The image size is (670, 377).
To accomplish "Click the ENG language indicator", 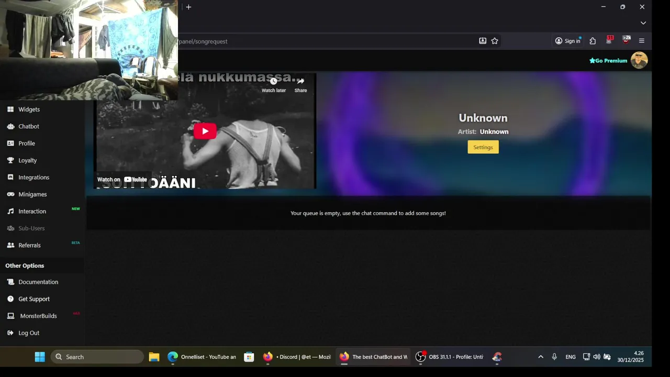I will coord(571,357).
